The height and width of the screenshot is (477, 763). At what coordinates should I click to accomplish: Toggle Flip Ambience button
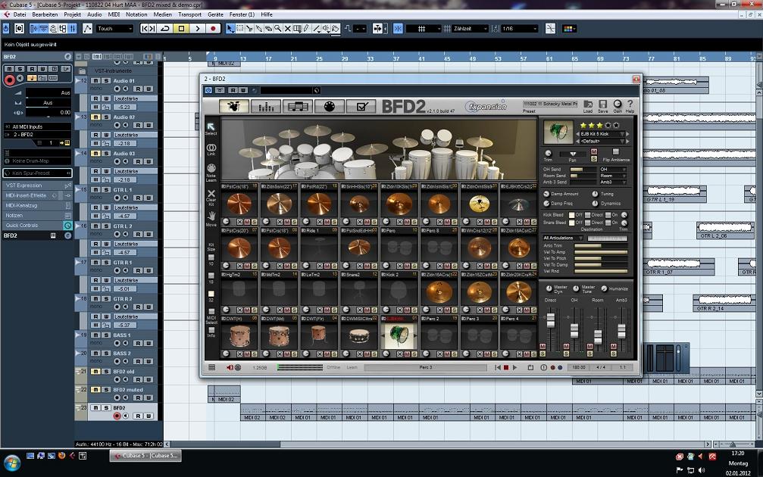pos(615,151)
